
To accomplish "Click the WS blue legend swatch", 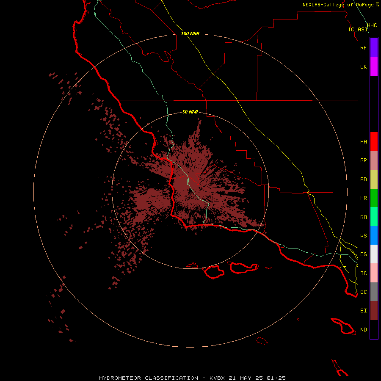I will [x=374, y=235].
